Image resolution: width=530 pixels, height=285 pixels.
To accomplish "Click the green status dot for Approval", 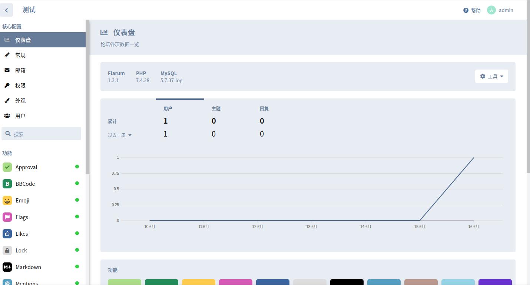I will 77,167.
